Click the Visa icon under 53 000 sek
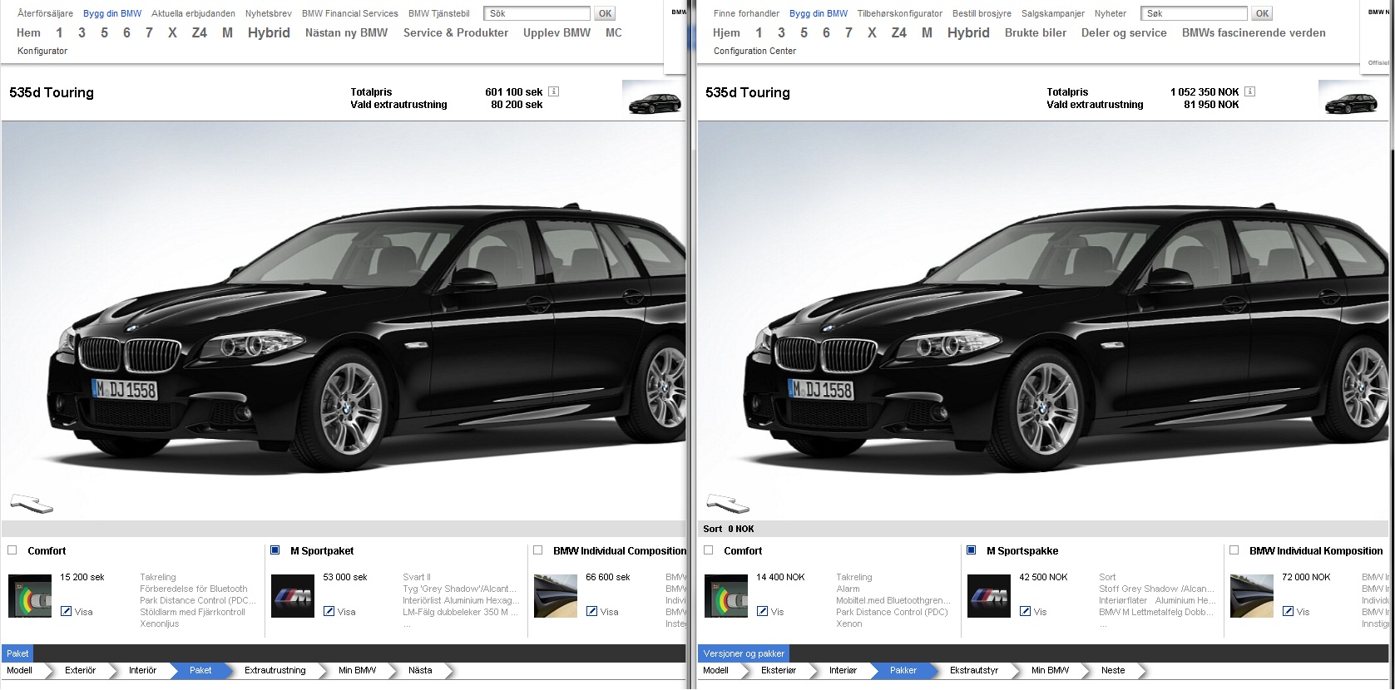Viewport: 1395px width, 690px height. (x=329, y=611)
